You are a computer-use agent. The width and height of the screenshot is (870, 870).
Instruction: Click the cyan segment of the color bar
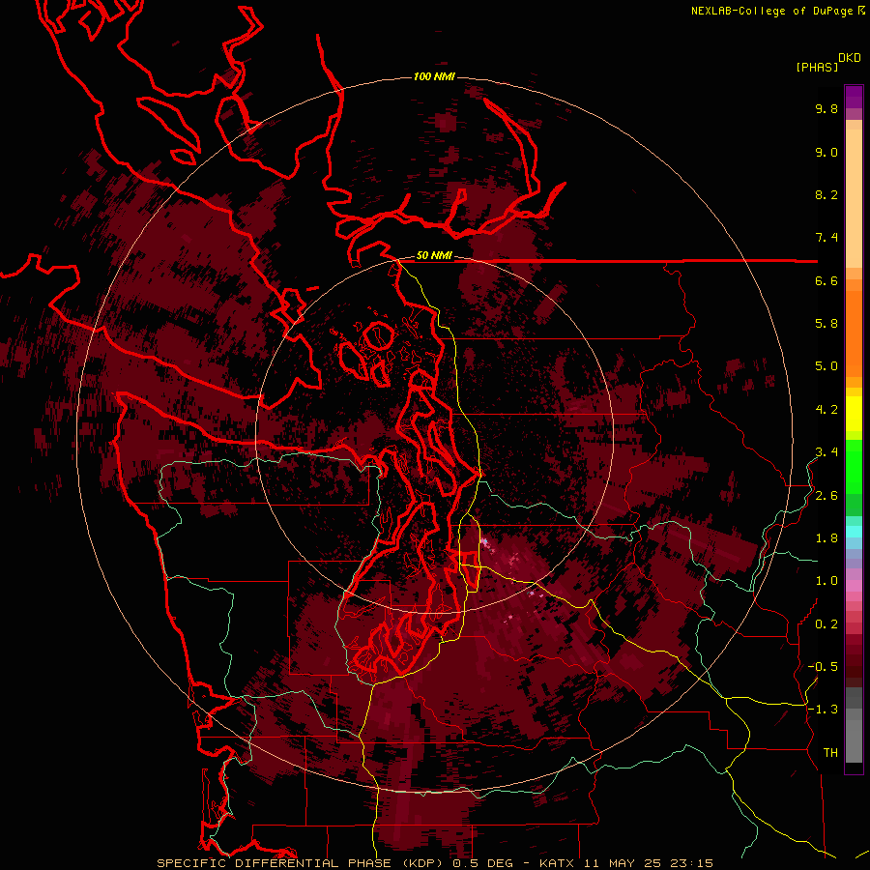tap(854, 532)
